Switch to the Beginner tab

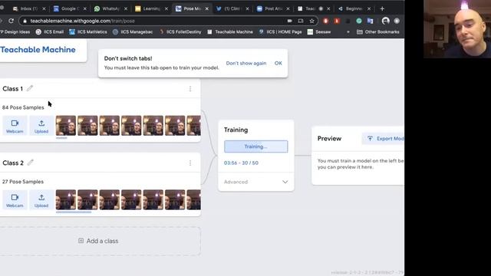click(354, 8)
